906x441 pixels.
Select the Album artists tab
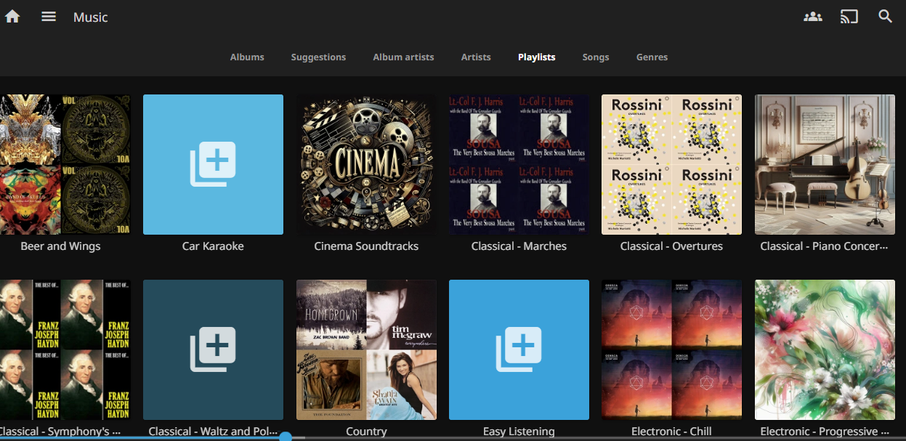pyautogui.click(x=403, y=57)
